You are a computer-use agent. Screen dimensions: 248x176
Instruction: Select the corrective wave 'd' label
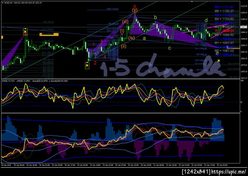click(x=206, y=20)
